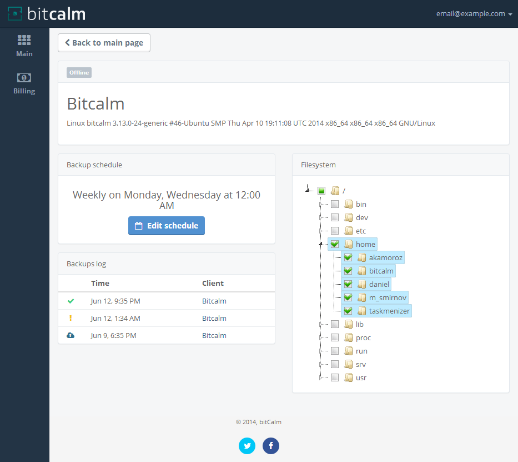Click the usr folder icon
The height and width of the screenshot is (462, 518).
click(x=348, y=377)
